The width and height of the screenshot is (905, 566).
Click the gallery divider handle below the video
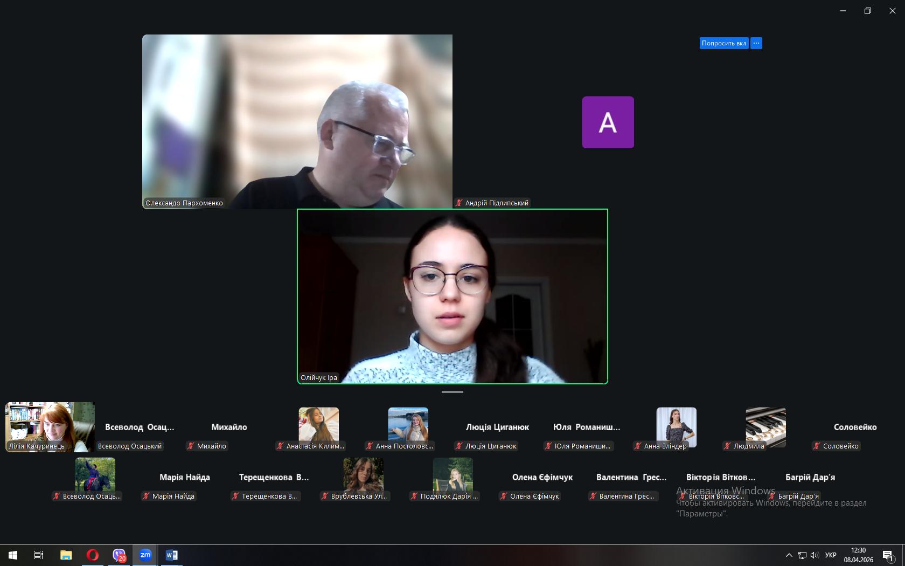(x=452, y=392)
